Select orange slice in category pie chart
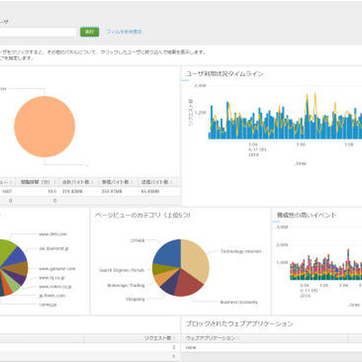This screenshot has height=362, width=362. [x=164, y=278]
